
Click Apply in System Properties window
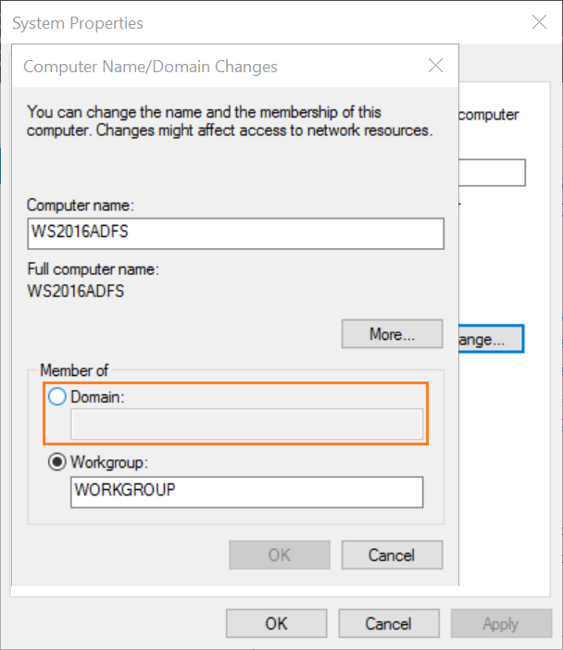501,623
